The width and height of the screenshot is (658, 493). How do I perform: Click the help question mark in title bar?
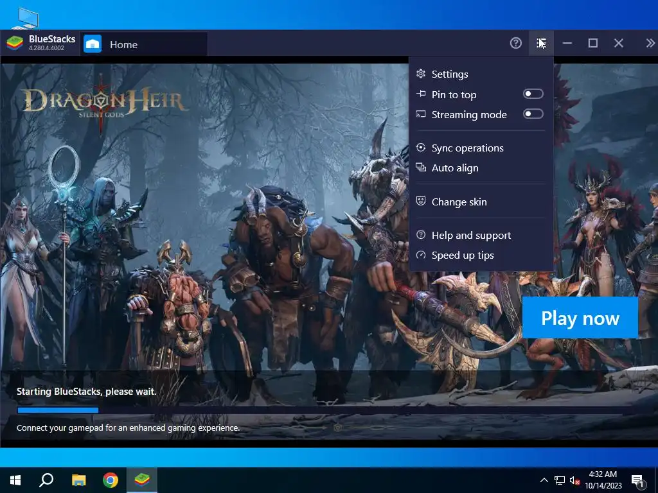point(516,43)
